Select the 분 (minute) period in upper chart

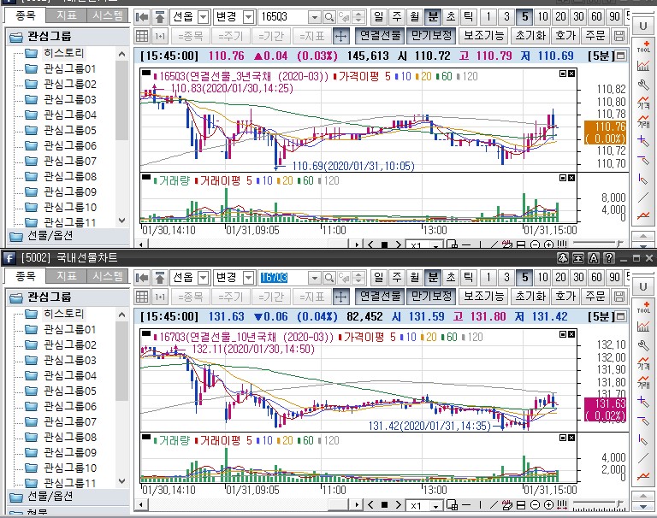tap(433, 17)
